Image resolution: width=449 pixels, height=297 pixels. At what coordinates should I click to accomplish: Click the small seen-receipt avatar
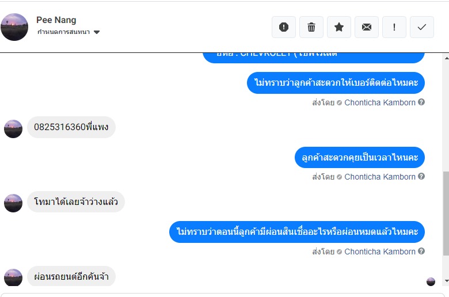click(431, 281)
